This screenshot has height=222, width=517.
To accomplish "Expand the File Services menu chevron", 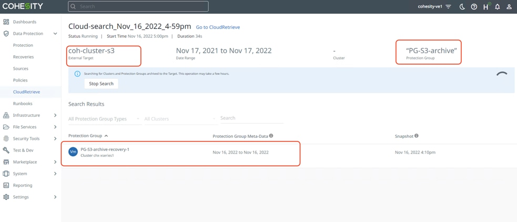I will pos(55,127).
